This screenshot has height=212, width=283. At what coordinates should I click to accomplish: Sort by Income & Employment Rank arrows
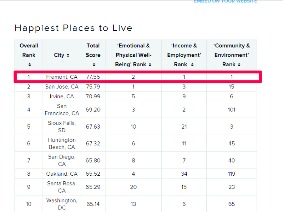192,64
